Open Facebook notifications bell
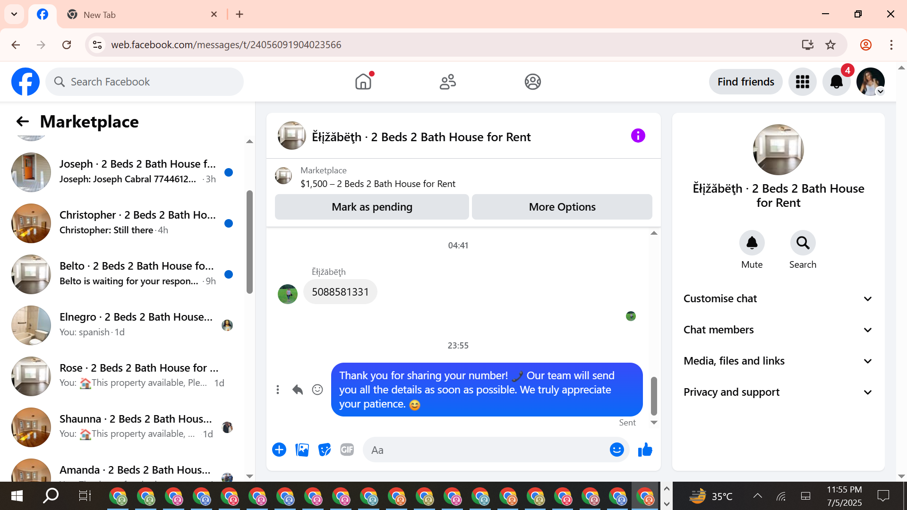The image size is (907, 510). 836,82
